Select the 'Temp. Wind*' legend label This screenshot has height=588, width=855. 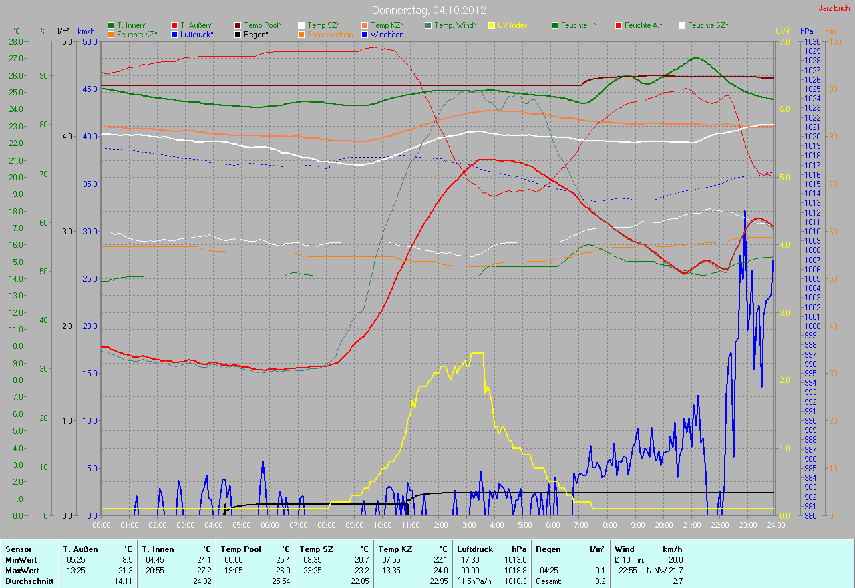pyautogui.click(x=455, y=25)
